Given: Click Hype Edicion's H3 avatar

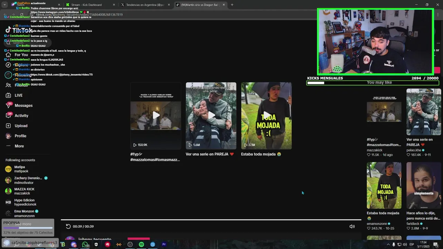Looking at the screenshot, I should [x=8, y=202].
